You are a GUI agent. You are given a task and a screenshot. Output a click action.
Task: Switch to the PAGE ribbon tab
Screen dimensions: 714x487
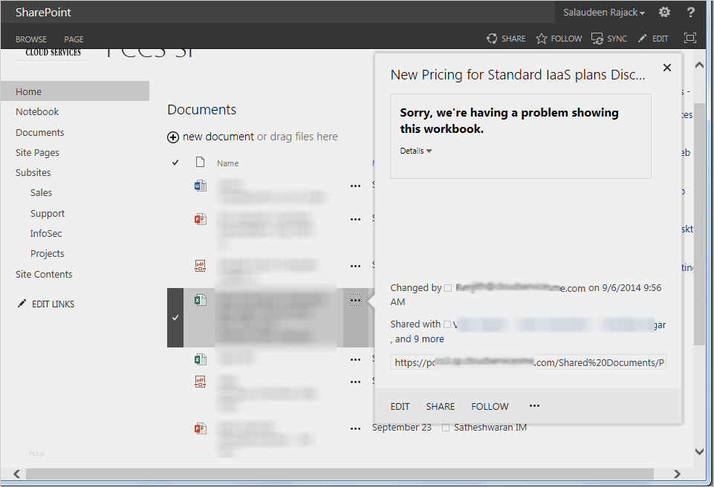tap(74, 39)
